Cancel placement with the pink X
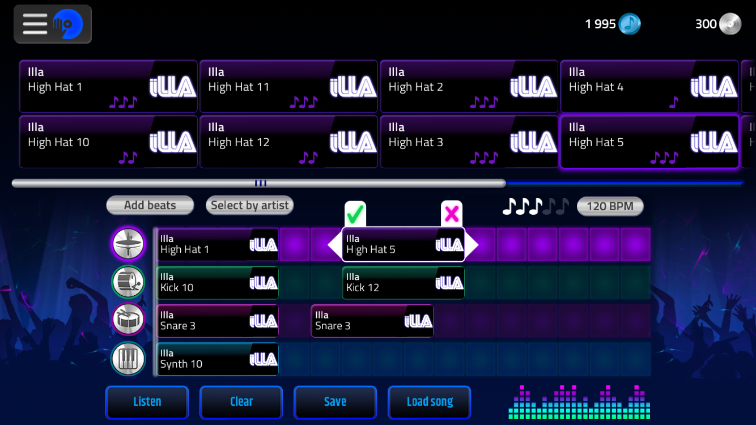 [x=452, y=214]
